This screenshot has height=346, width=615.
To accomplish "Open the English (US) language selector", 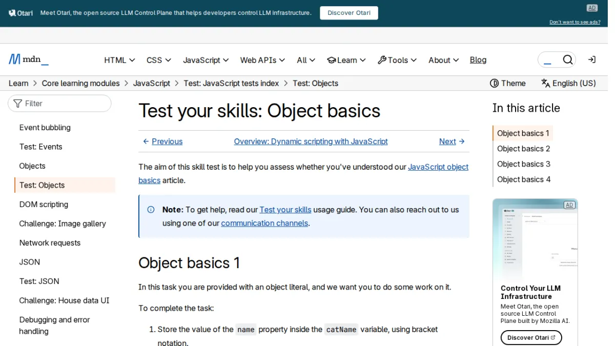I will [569, 83].
